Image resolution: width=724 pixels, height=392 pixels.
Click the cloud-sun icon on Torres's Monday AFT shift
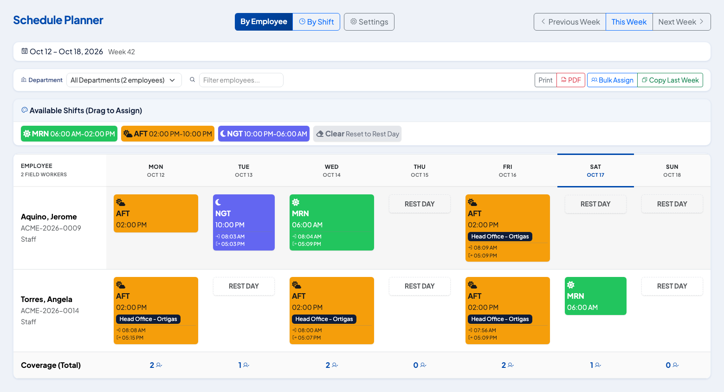coord(121,285)
